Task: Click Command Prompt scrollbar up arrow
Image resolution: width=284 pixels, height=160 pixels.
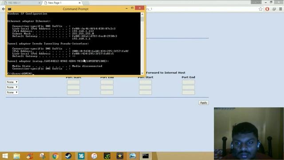Action: pyautogui.click(x=142, y=14)
